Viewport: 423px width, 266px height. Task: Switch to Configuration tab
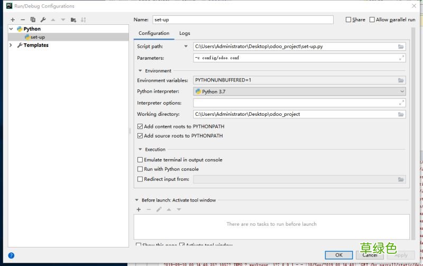point(154,33)
